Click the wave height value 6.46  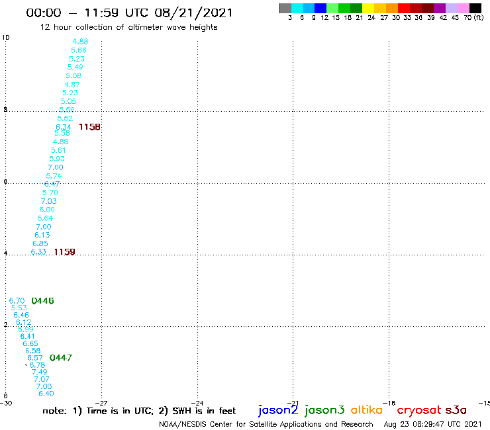[21, 315]
